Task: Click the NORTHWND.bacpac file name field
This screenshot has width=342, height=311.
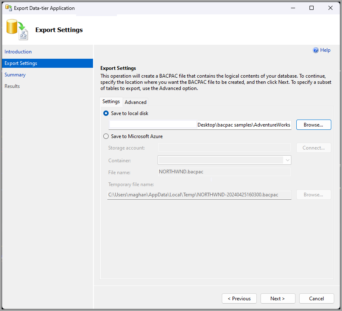Action: point(224,171)
